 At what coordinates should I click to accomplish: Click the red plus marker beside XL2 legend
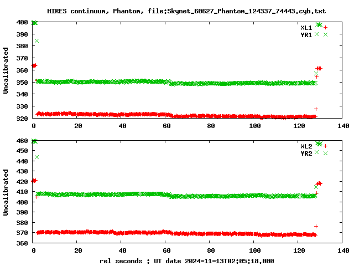click(325, 146)
